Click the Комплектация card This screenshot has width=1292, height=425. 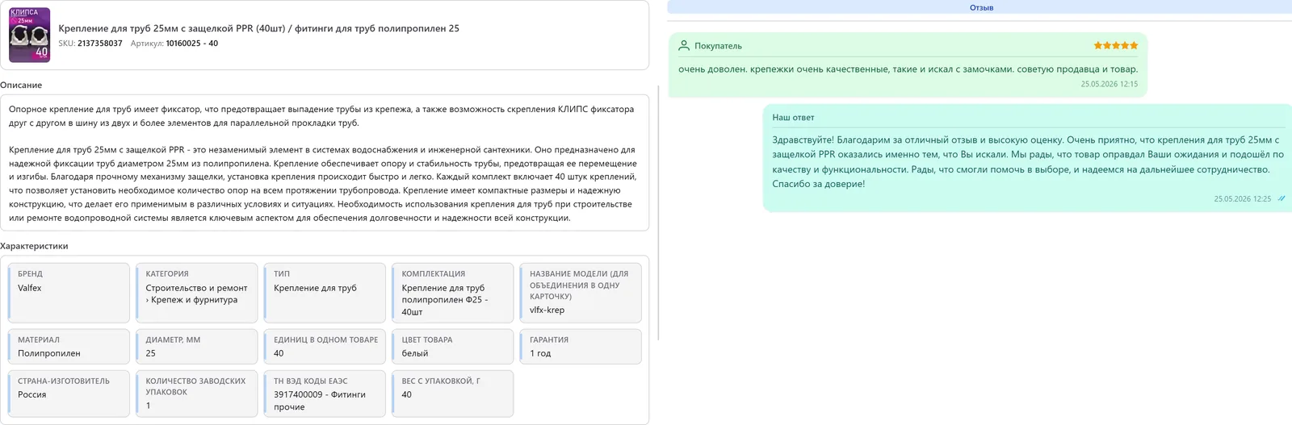[x=452, y=293]
